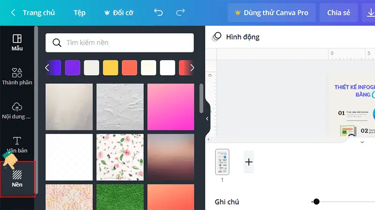The height and width of the screenshot is (210, 375).
Task: Show more color swatches with right arrow
Action: click(x=192, y=68)
